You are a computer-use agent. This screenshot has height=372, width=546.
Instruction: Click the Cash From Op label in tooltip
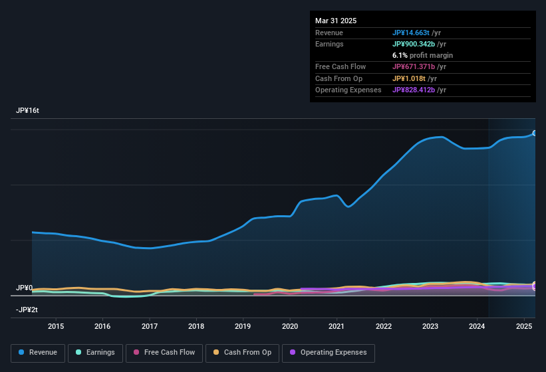tap(339, 78)
